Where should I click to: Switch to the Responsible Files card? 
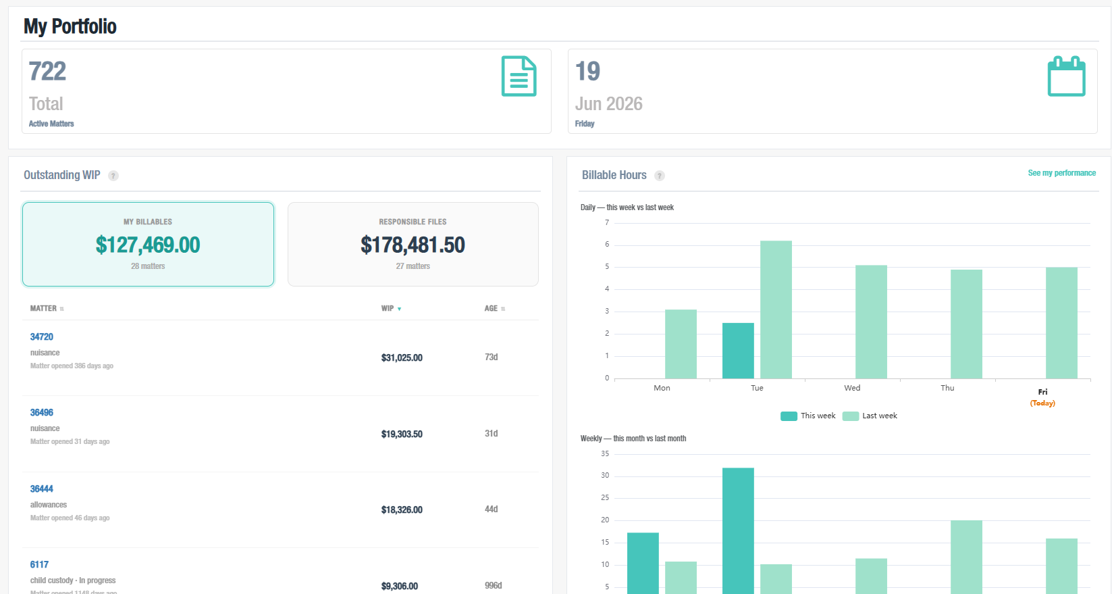pos(413,244)
